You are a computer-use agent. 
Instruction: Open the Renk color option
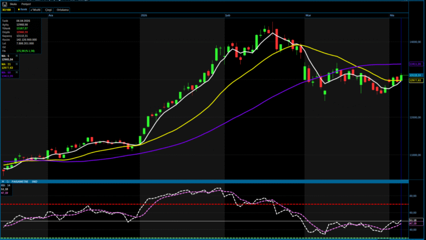click(23, 10)
